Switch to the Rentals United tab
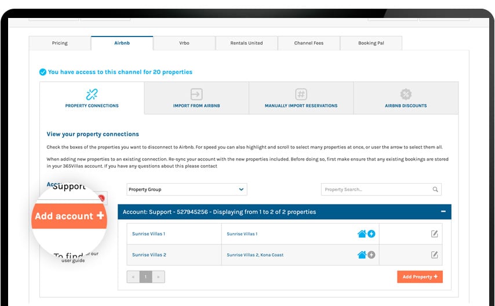Viewport: 495px width, 306px height. click(x=246, y=43)
